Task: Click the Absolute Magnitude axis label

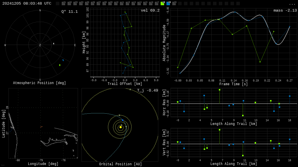Action: pos(164,43)
